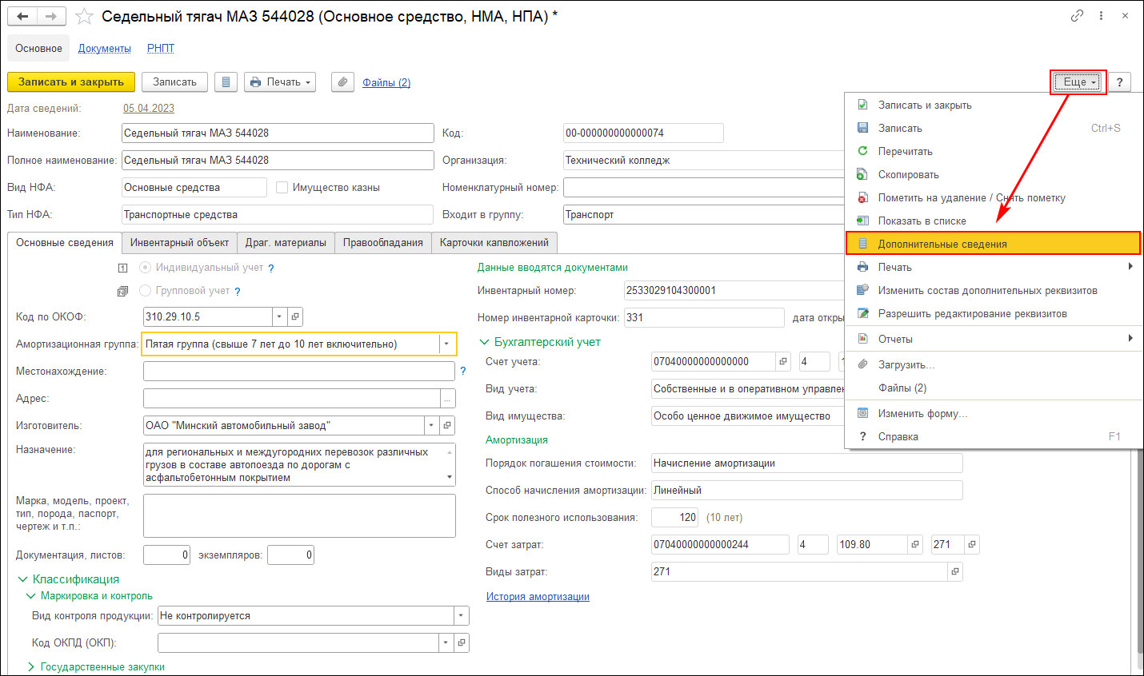Open the Код ОКПД value with its open icon
The width and height of the screenshot is (1144, 676).
tap(461, 642)
